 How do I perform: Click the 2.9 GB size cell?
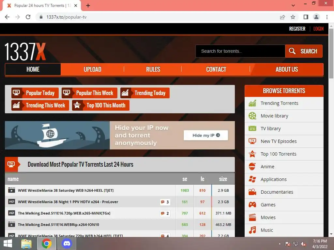(x=223, y=190)
